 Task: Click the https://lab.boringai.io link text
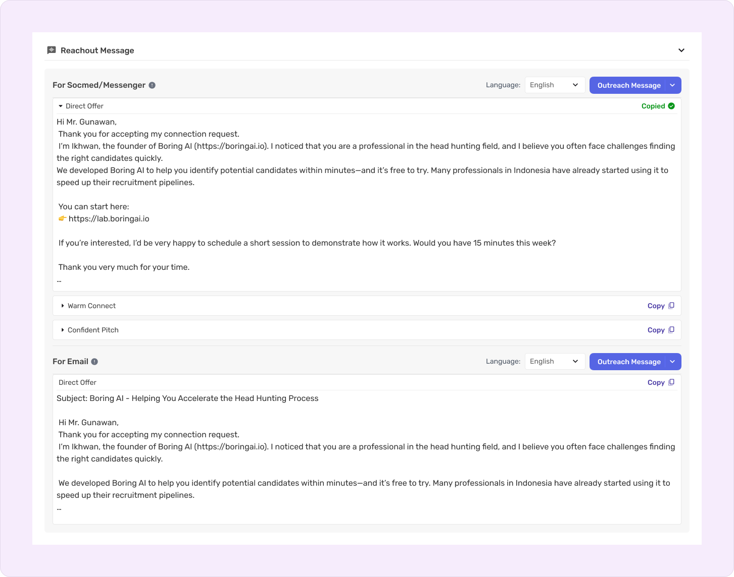click(x=109, y=219)
